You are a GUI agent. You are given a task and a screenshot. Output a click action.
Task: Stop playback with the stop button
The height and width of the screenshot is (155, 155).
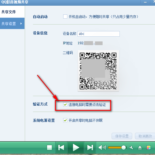pos(49,148)
